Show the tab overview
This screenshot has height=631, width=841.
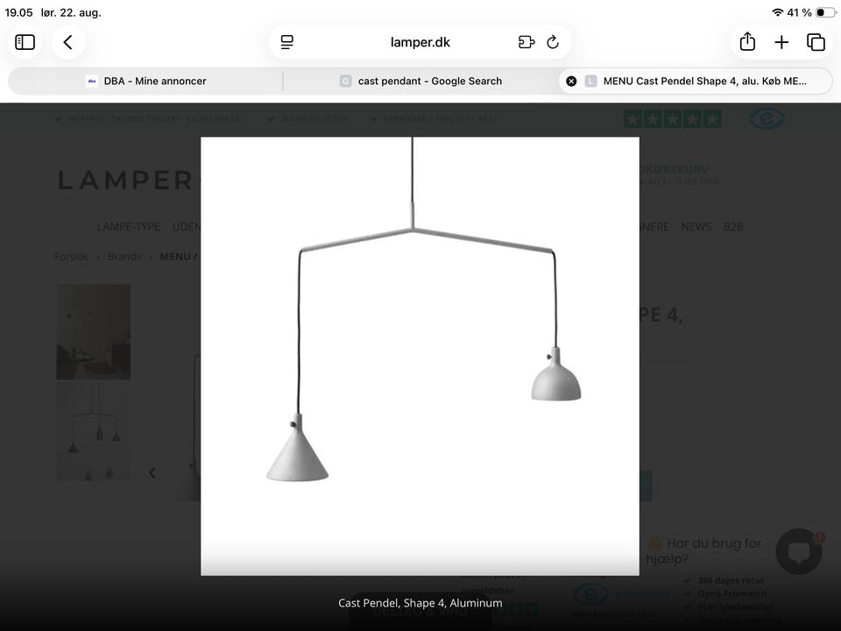click(x=816, y=42)
